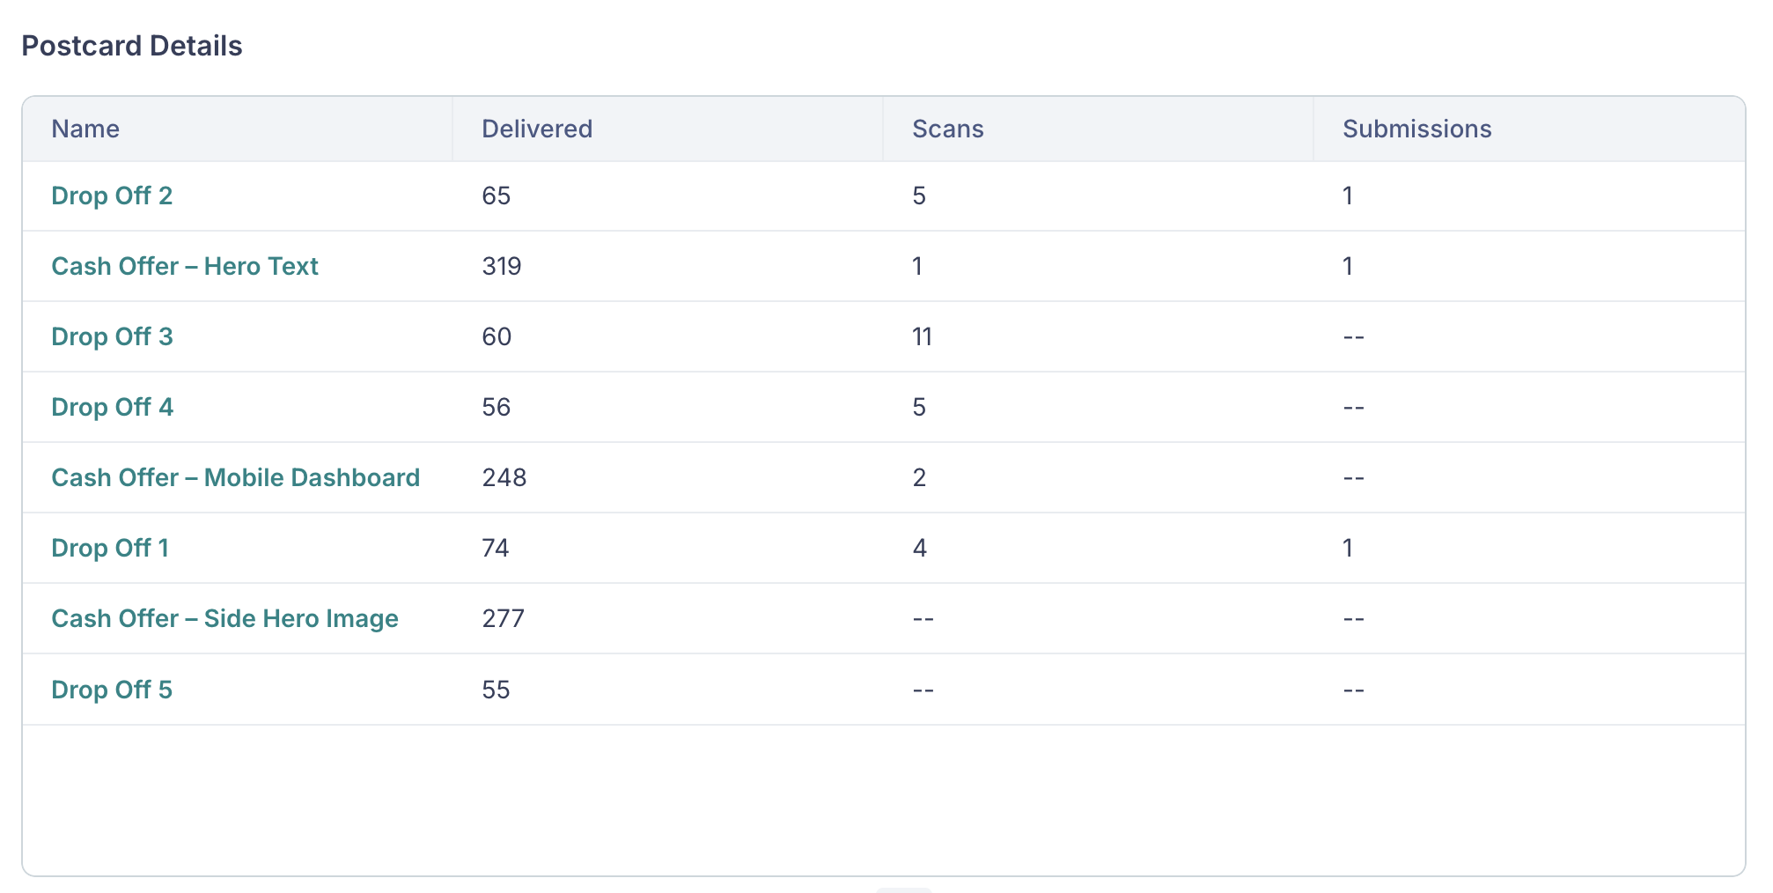This screenshot has width=1773, height=893.
Task: Click the Submissions column header
Action: click(1417, 129)
